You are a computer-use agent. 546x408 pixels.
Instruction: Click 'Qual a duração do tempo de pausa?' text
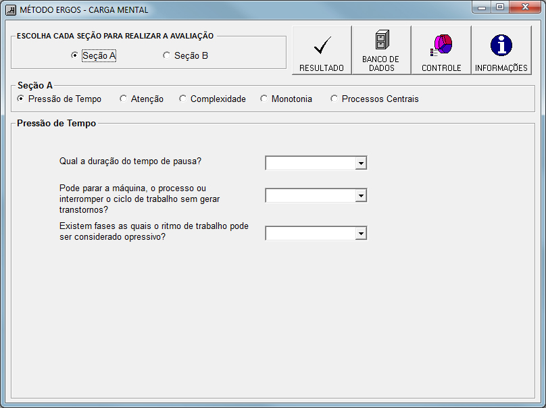click(x=130, y=161)
